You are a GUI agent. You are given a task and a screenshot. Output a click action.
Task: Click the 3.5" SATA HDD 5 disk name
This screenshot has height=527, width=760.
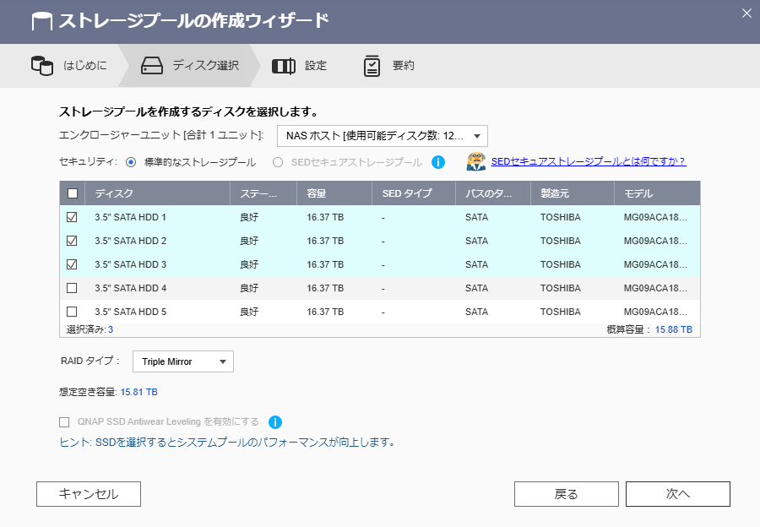(x=130, y=312)
